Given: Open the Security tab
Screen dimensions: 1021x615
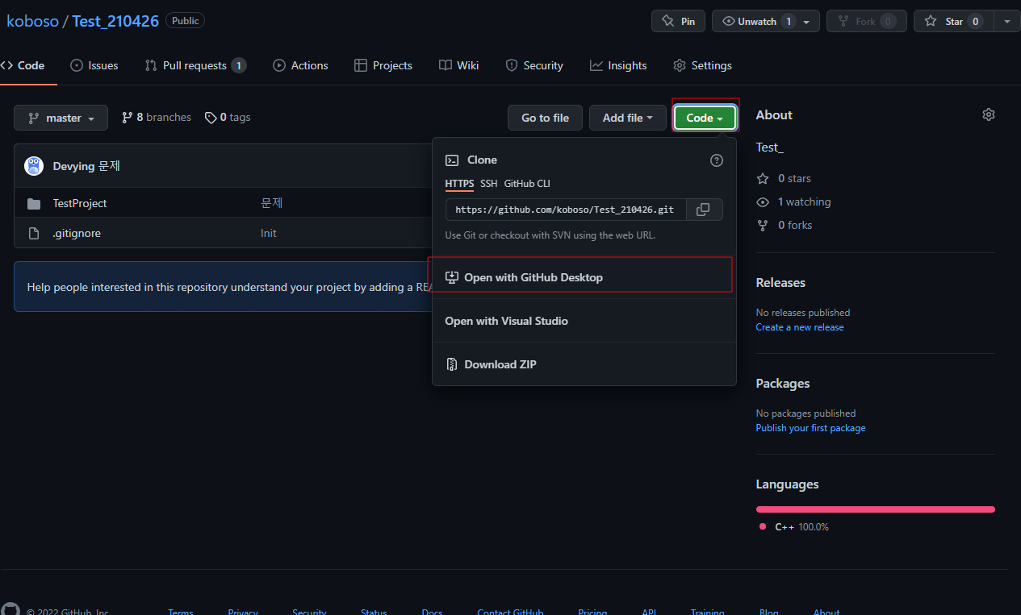Looking at the screenshot, I should pos(534,65).
